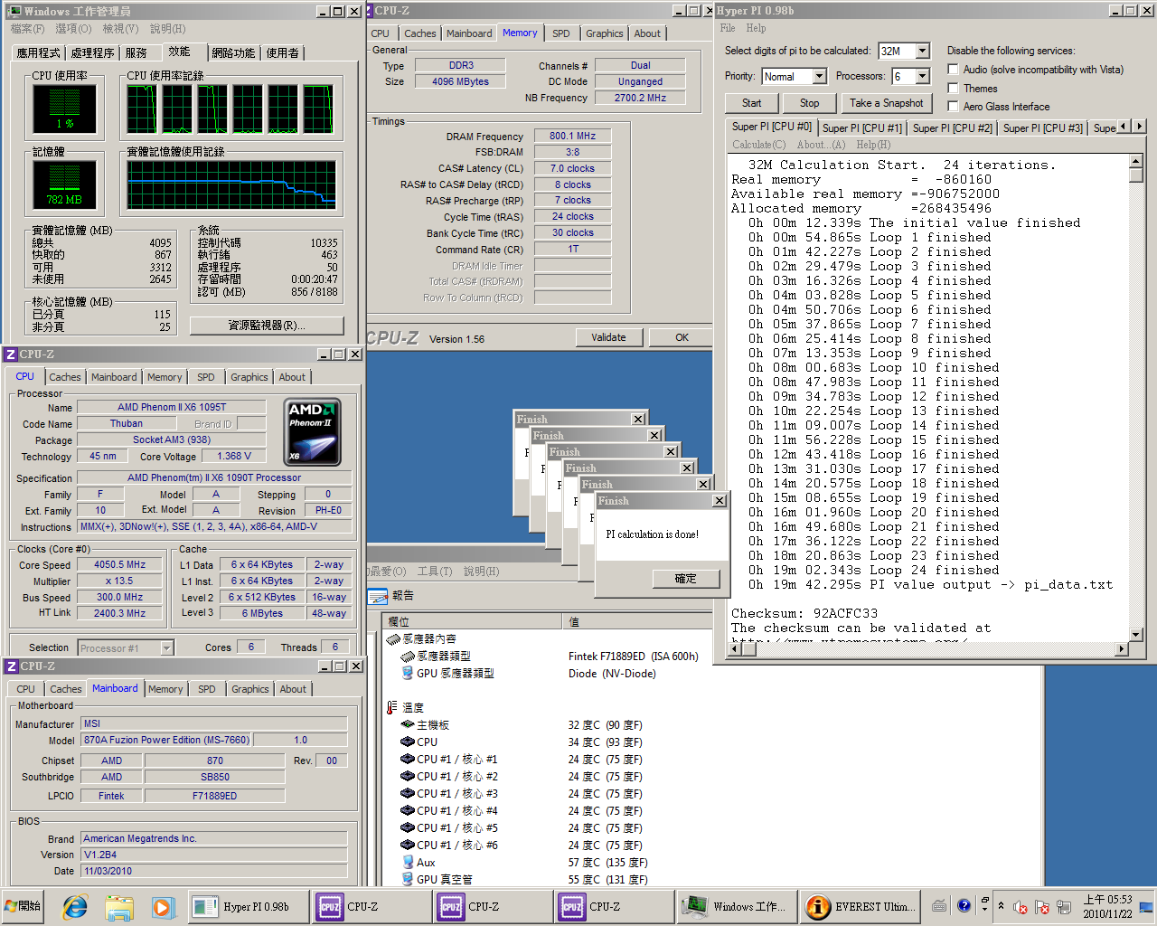Screen dimensions: 1157x926
Task: Click the Task Manager title bar icon
Action: (x=14, y=11)
